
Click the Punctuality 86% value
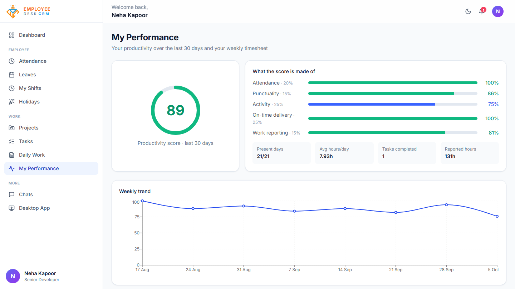pos(493,93)
